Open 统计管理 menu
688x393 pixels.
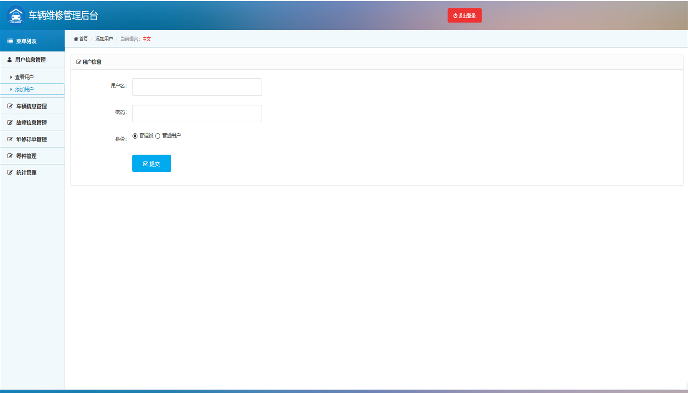32,173
